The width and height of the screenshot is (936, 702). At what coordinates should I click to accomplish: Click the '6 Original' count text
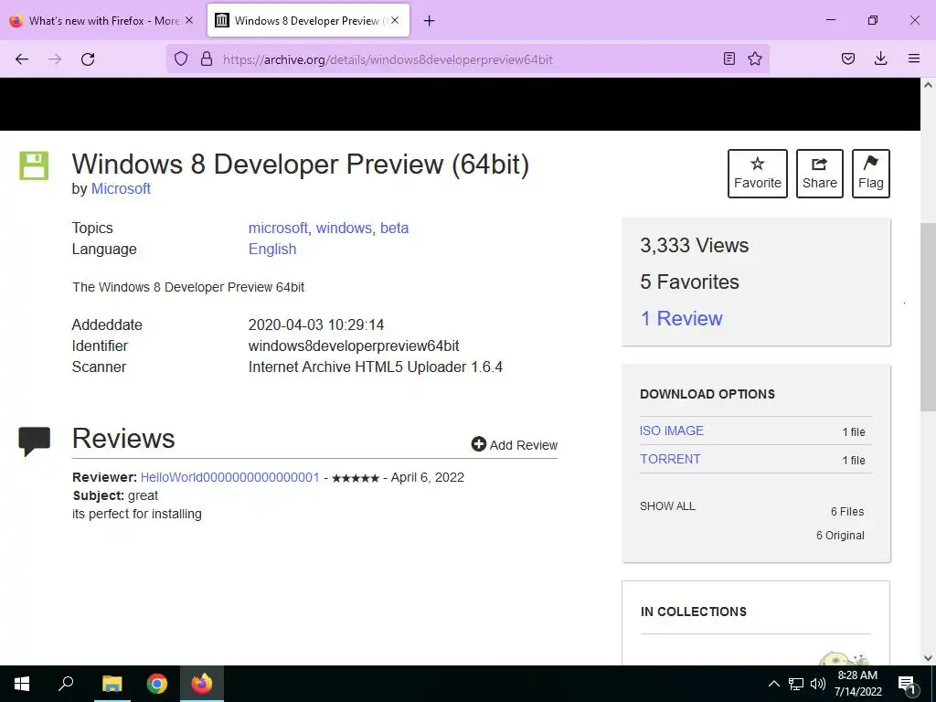(x=841, y=536)
